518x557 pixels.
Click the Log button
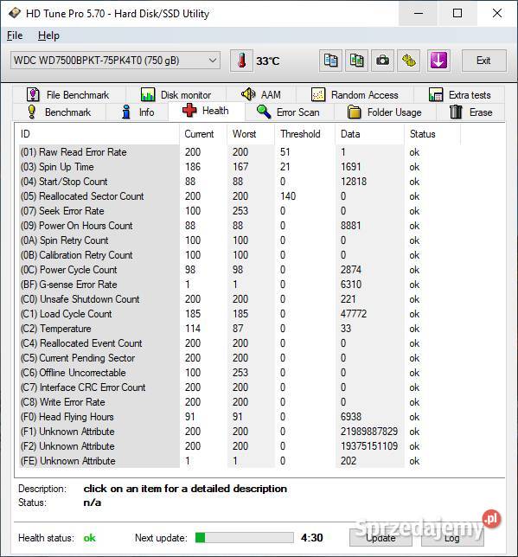pyautogui.click(x=452, y=538)
